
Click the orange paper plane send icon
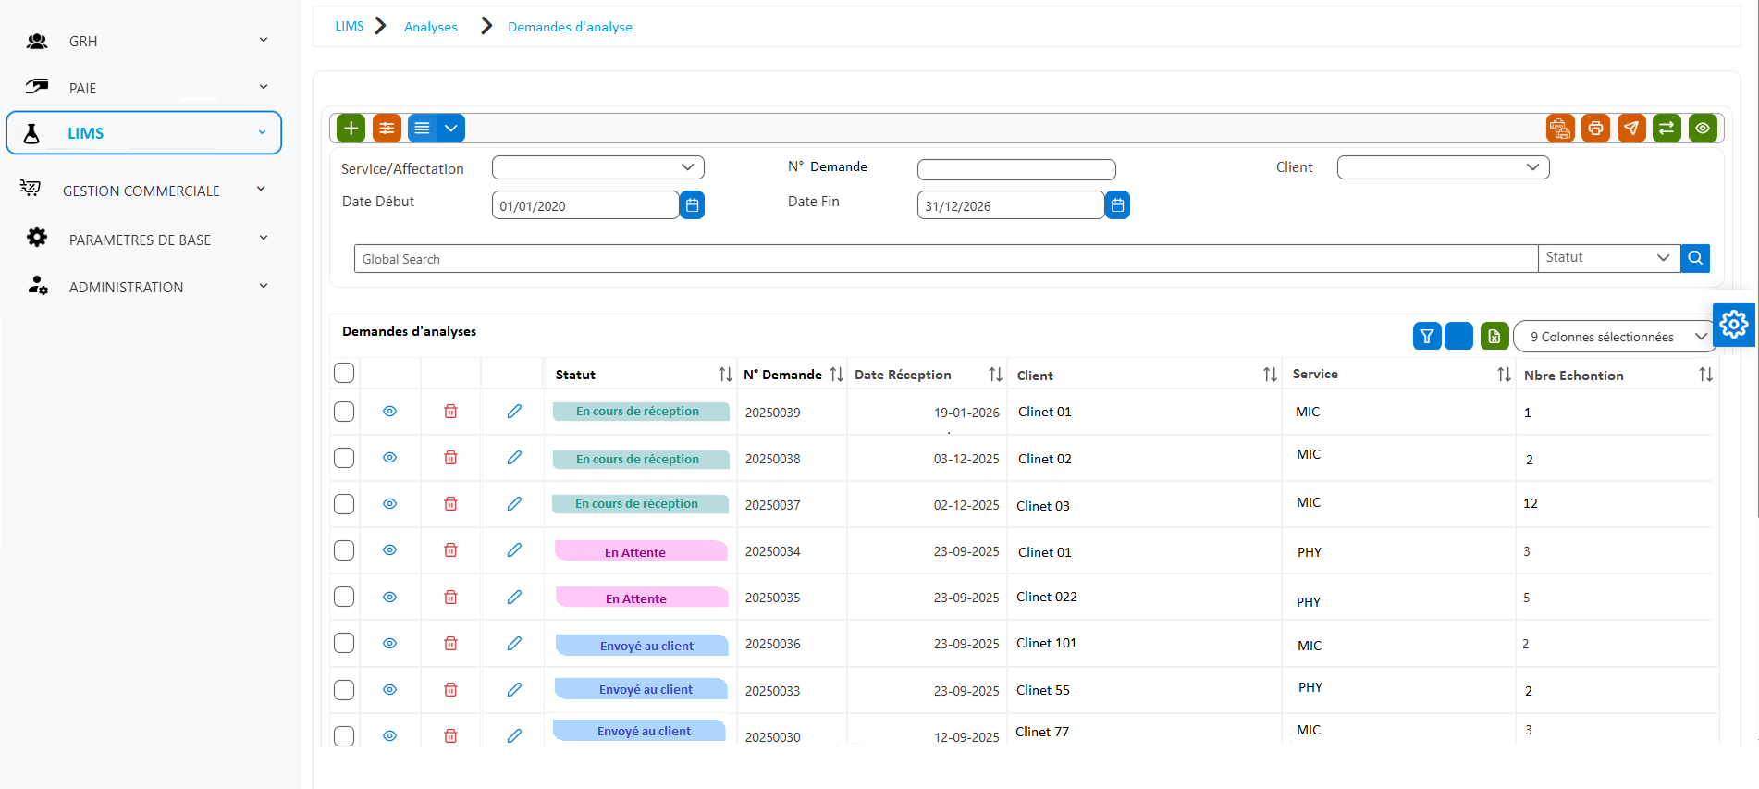click(1631, 129)
